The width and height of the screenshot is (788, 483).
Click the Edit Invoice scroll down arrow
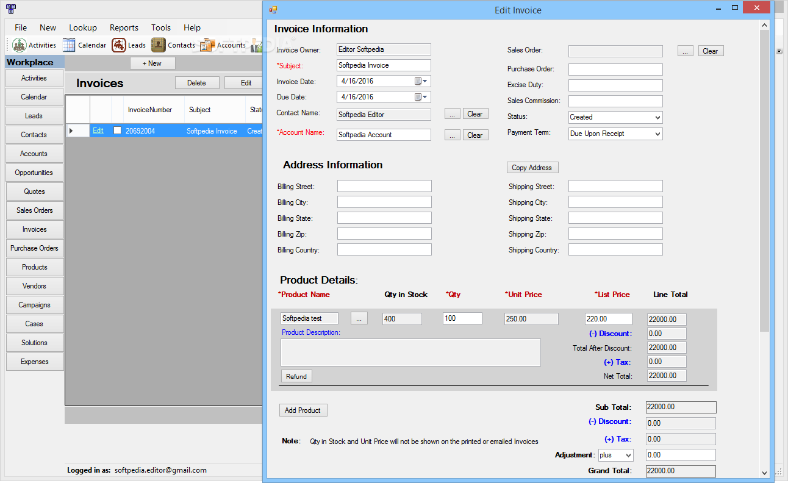[765, 473]
